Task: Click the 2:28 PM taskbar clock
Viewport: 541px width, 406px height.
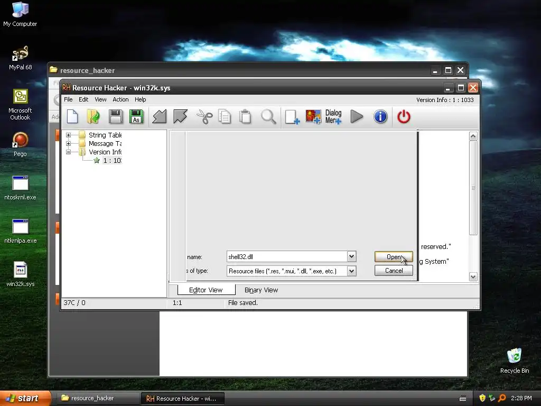Action: [521, 398]
